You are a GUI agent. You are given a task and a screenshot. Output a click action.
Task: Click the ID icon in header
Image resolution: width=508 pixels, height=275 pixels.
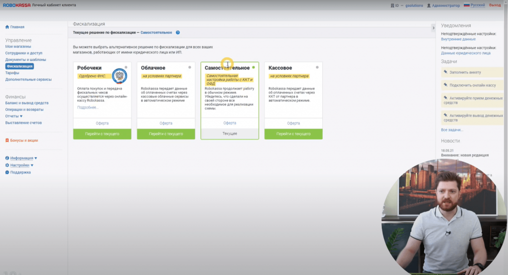(x=392, y=5)
